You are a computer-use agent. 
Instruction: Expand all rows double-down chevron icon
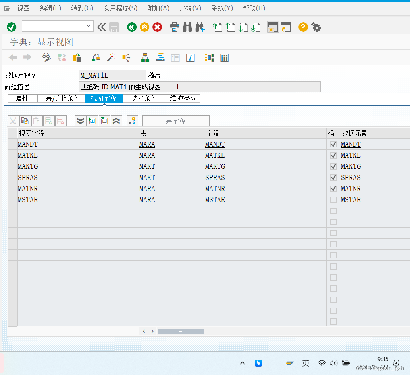pyautogui.click(x=81, y=121)
